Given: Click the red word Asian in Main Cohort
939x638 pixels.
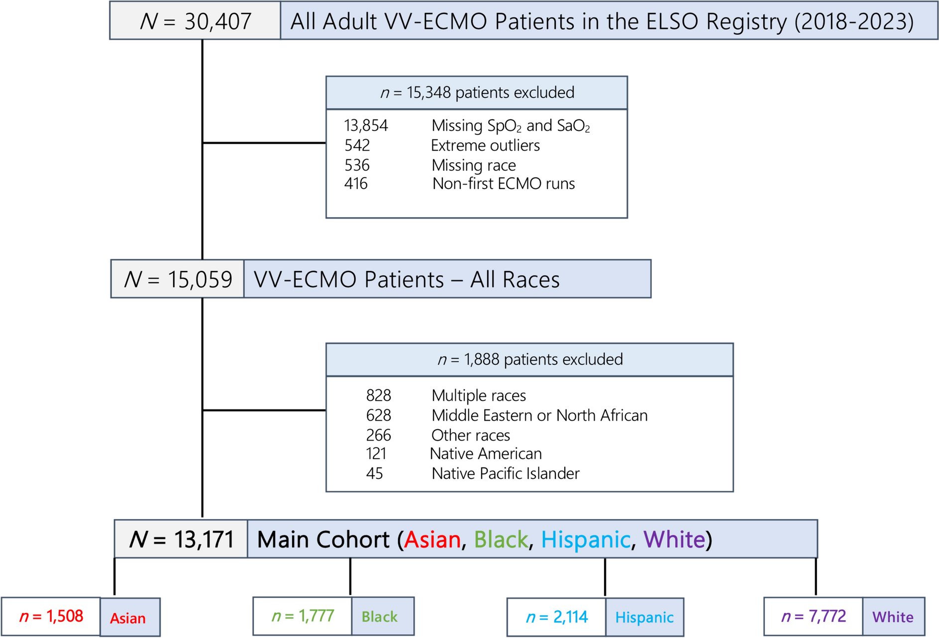Looking at the screenshot, I should click(x=432, y=540).
